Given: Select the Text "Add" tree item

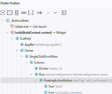Looking at the screenshot, I should pos(53,87).
